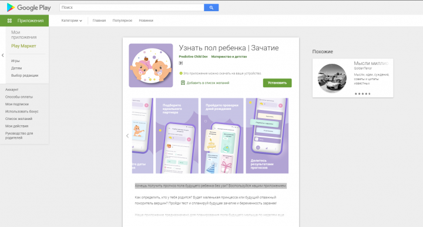Viewport: 423px width, 227px height.
Task: Click the Поиск search field
Action: (132, 8)
